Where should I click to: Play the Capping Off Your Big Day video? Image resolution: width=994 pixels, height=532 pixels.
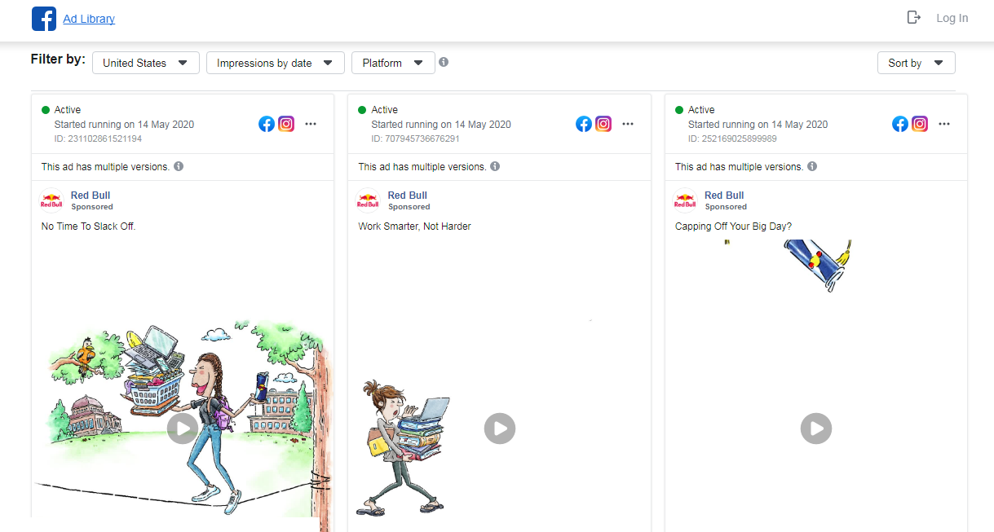[816, 428]
